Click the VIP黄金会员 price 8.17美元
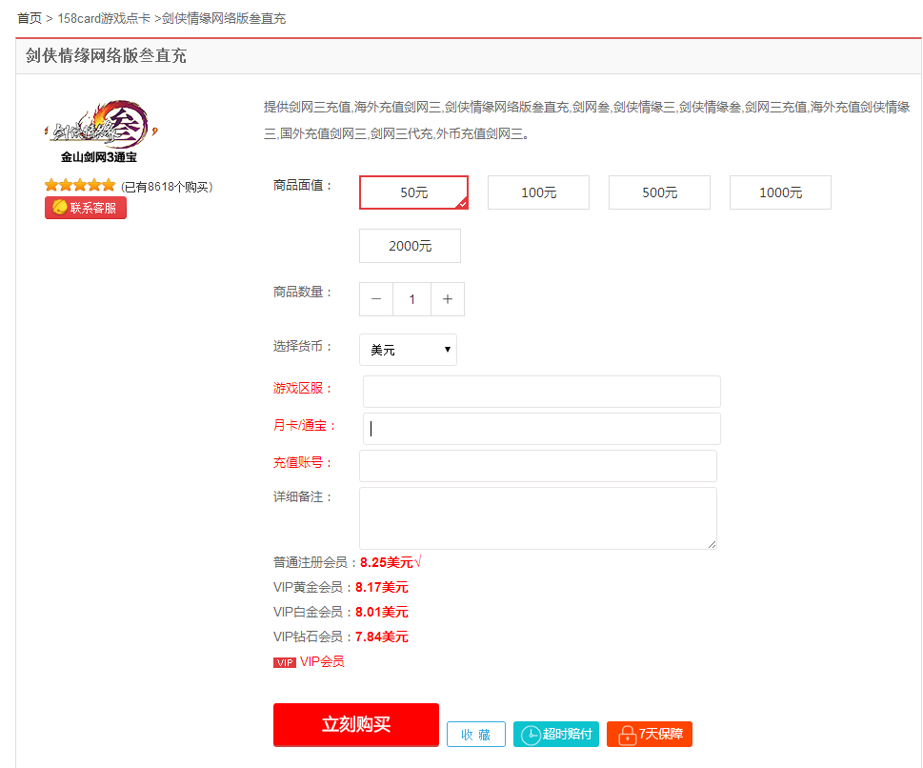 point(382,587)
